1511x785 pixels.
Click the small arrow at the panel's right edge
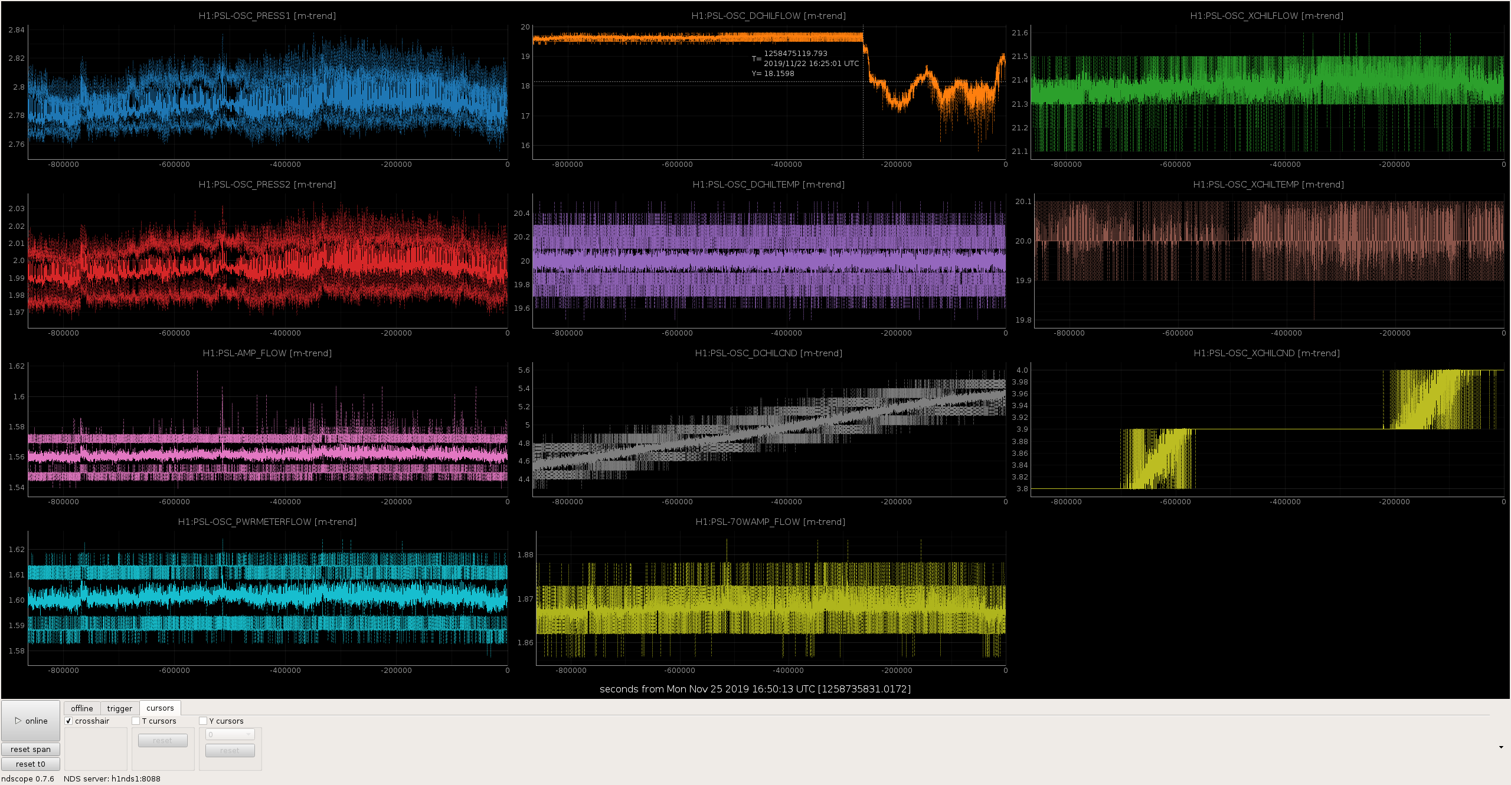(x=1501, y=747)
